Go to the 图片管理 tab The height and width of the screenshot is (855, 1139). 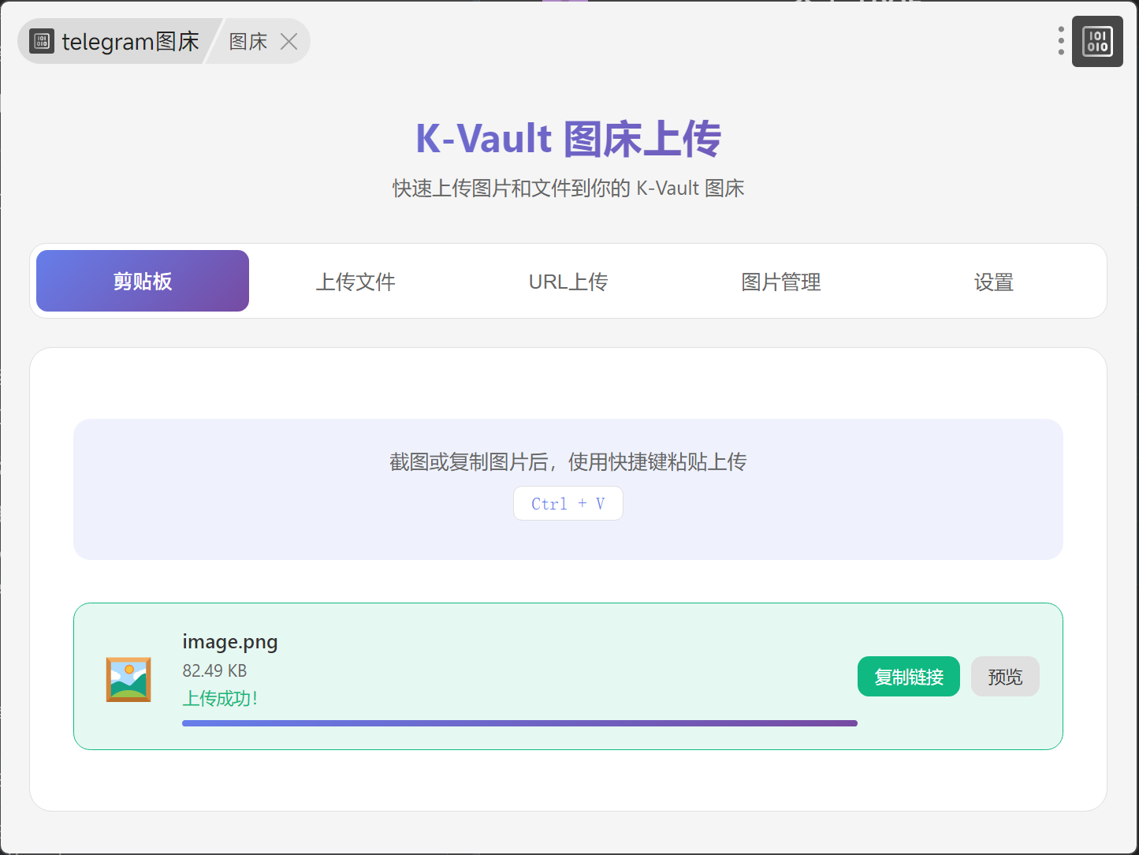point(780,282)
